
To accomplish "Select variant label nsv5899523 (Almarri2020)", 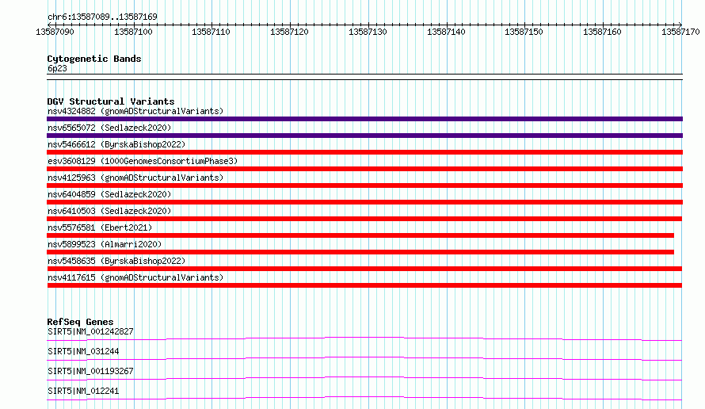I will [105, 244].
